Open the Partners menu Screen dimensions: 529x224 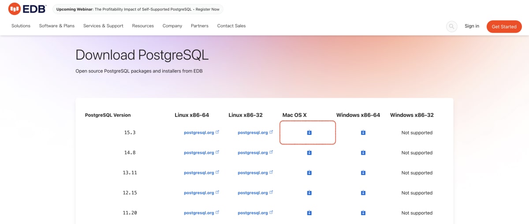200,26
